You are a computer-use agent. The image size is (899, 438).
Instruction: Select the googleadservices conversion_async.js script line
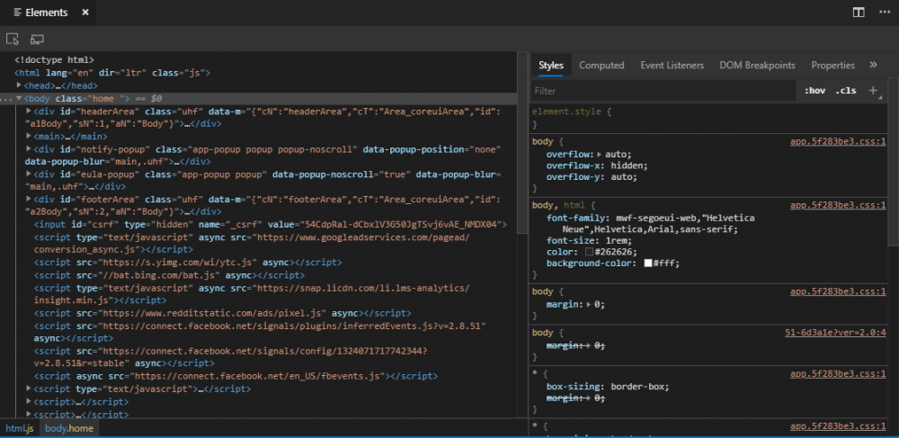[253, 243]
